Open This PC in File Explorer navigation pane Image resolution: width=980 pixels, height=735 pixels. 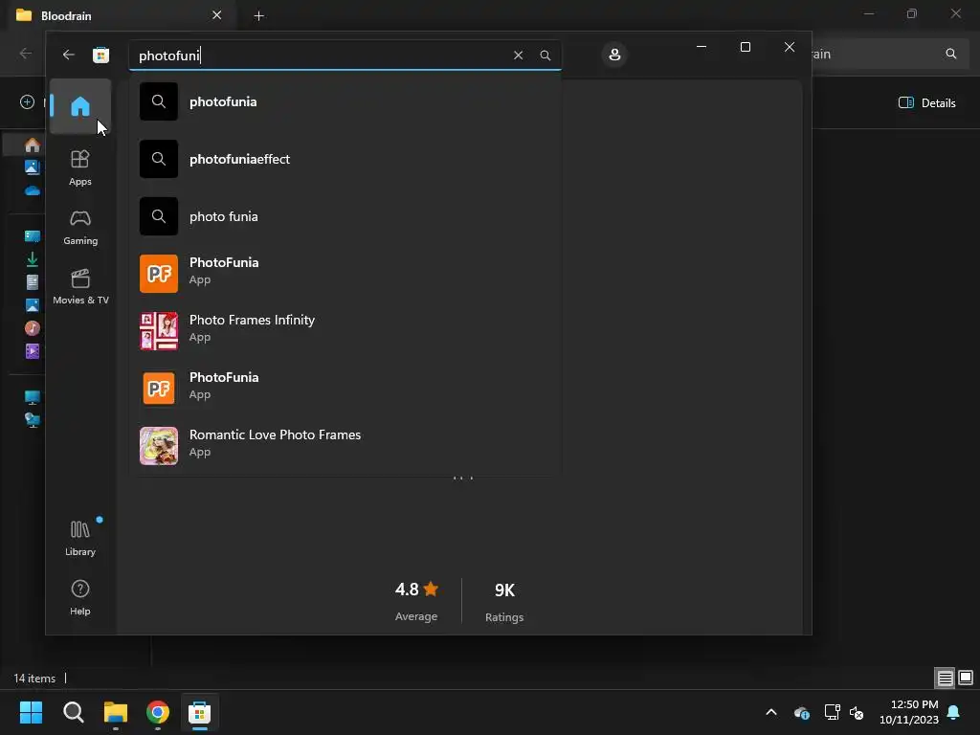(32, 397)
